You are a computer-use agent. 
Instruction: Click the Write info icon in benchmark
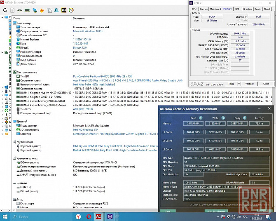click(223, 118)
